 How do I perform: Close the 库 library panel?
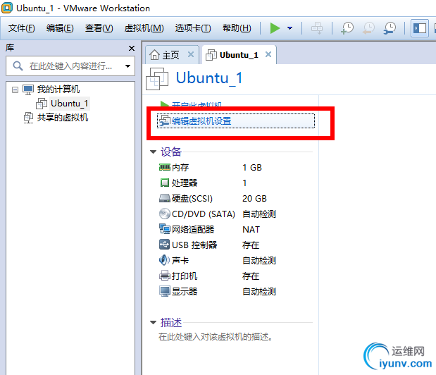tap(132, 49)
